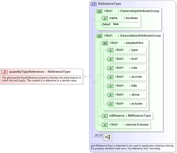Click the A icon of type attribute
Viewport: 177px width, 153px height.
[x=110, y=50]
